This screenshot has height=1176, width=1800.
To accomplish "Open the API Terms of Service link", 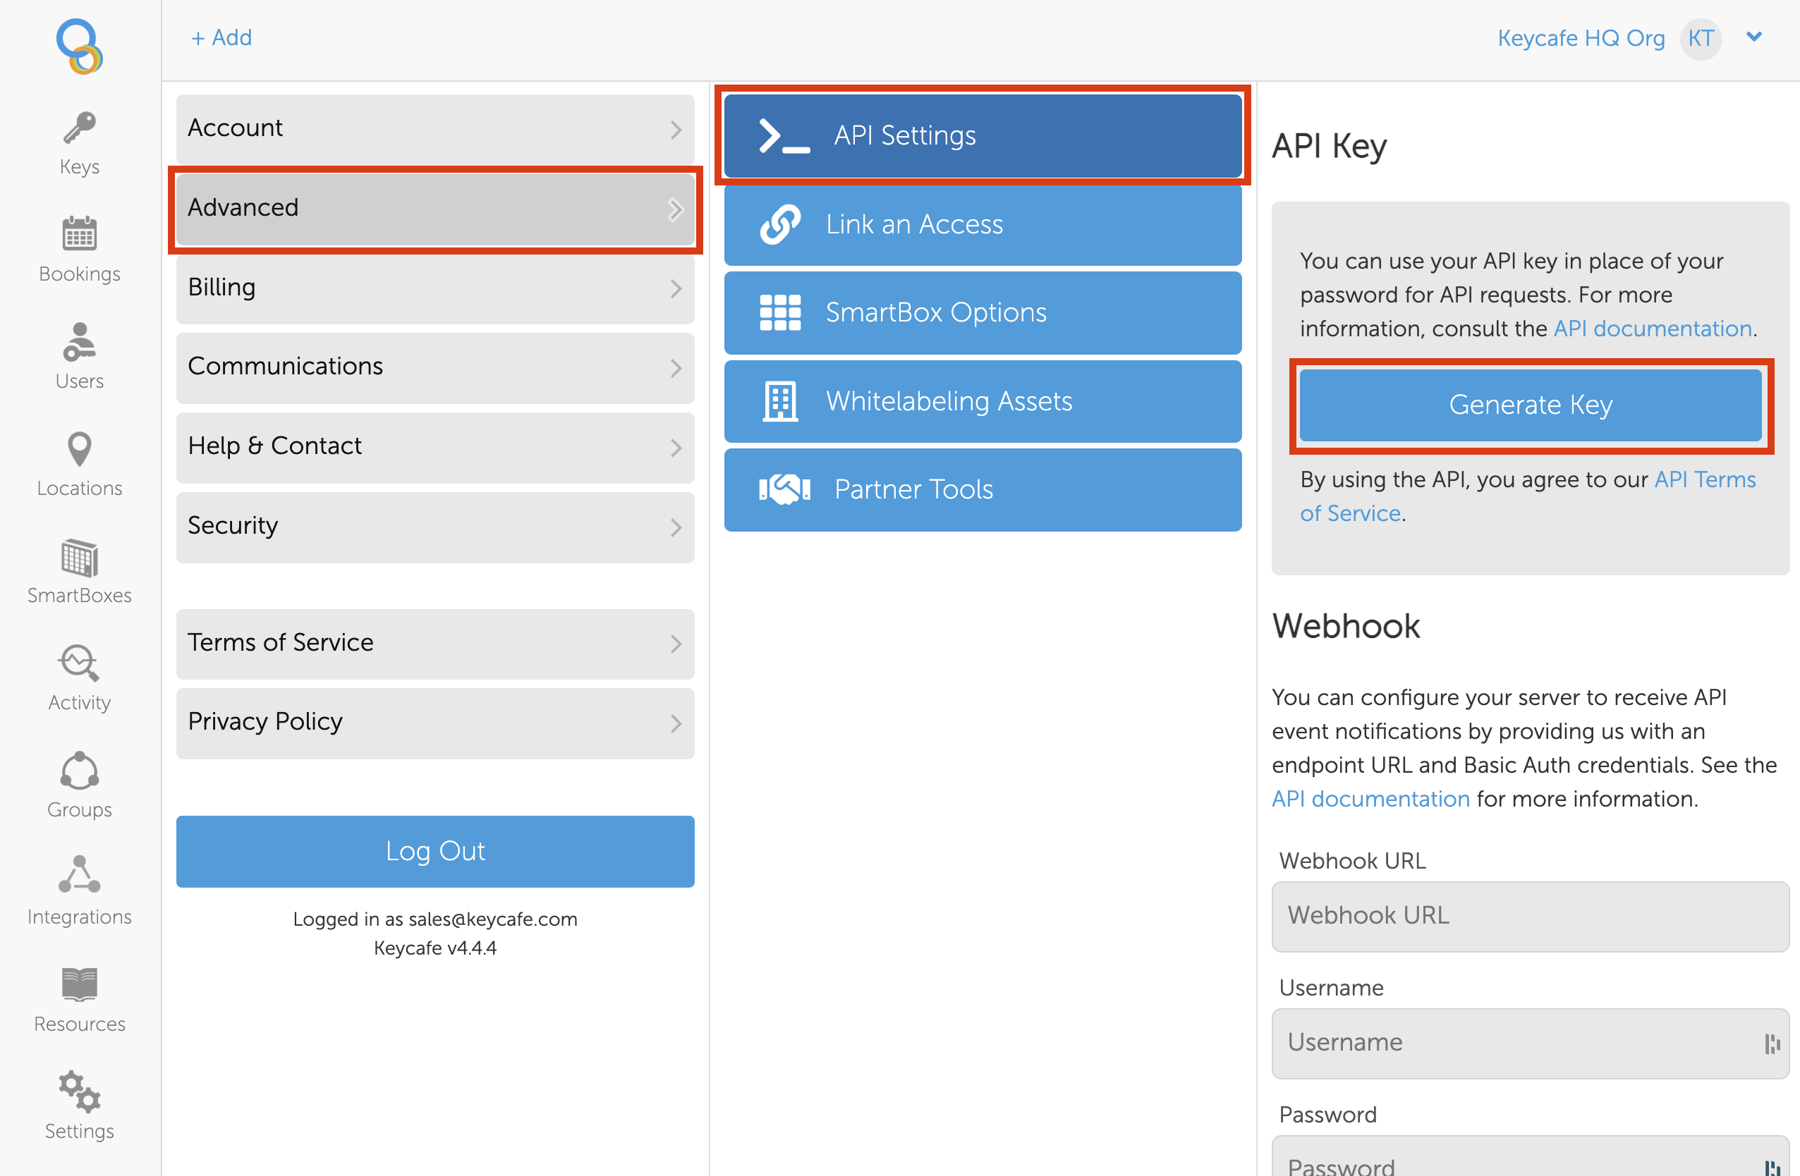I will tap(1528, 496).
